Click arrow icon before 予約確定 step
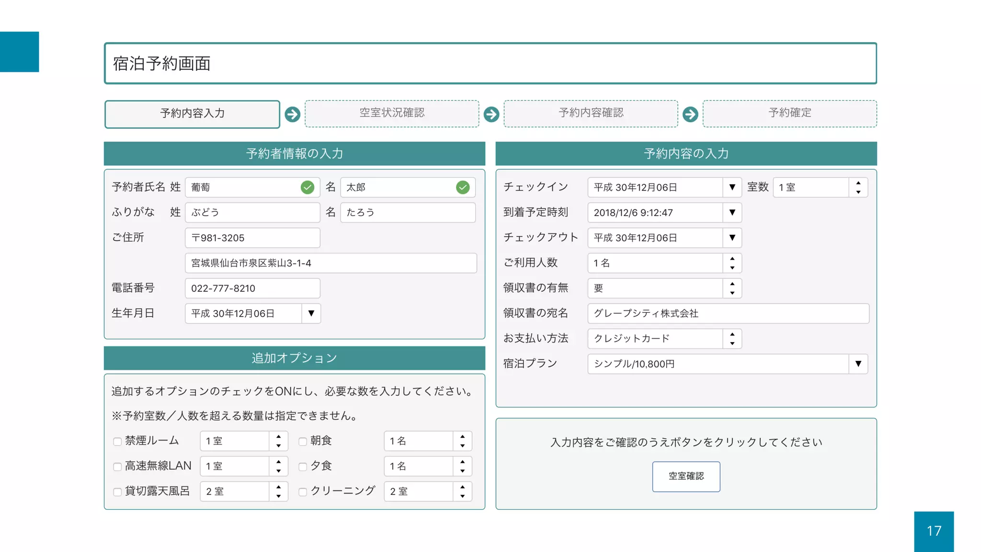 pyautogui.click(x=690, y=114)
